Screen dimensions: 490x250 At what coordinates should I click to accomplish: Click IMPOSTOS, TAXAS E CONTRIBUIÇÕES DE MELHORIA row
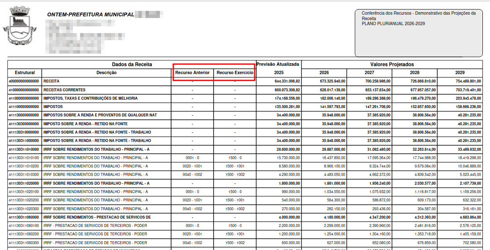[x=90, y=98]
